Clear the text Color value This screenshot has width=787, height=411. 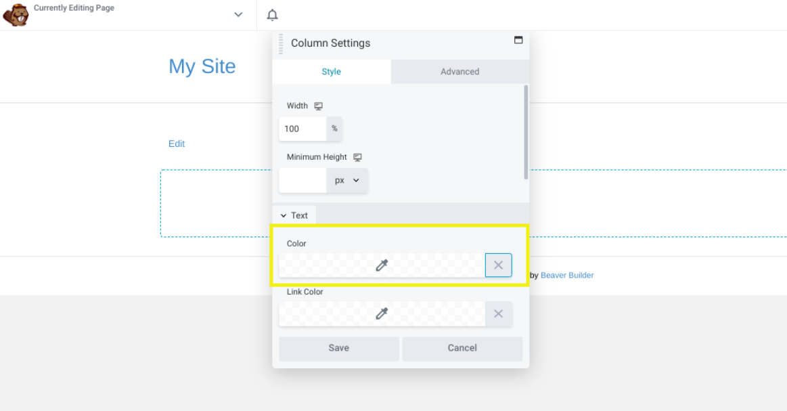[498, 265]
